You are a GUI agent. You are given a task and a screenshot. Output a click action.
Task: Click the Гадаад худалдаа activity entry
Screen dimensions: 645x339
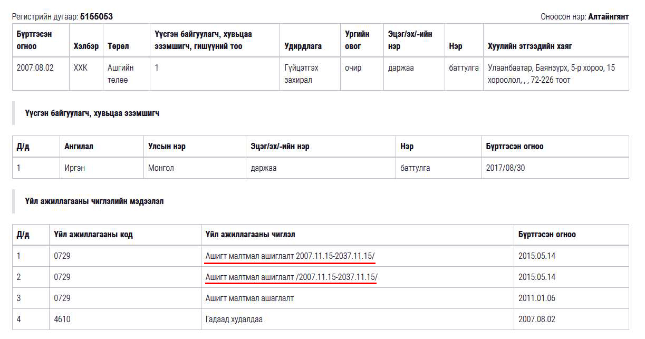[x=234, y=319]
